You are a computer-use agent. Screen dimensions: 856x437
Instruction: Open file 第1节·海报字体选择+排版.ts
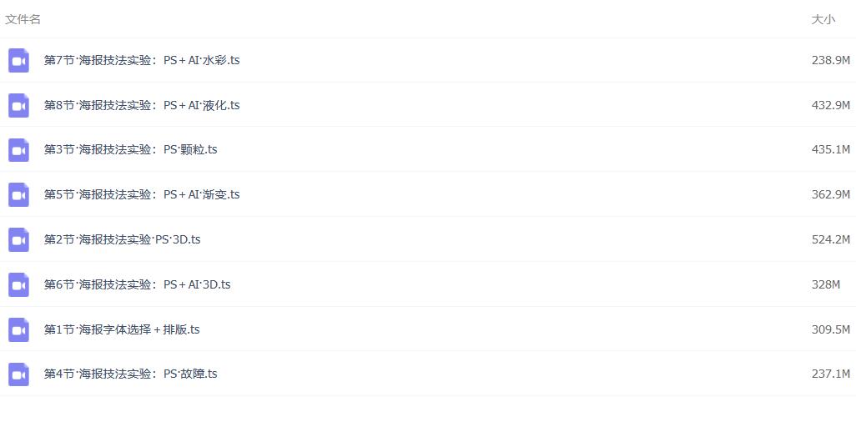tap(122, 330)
